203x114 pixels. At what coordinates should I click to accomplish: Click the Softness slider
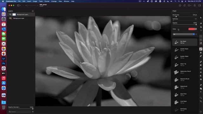(x=185, y=21)
